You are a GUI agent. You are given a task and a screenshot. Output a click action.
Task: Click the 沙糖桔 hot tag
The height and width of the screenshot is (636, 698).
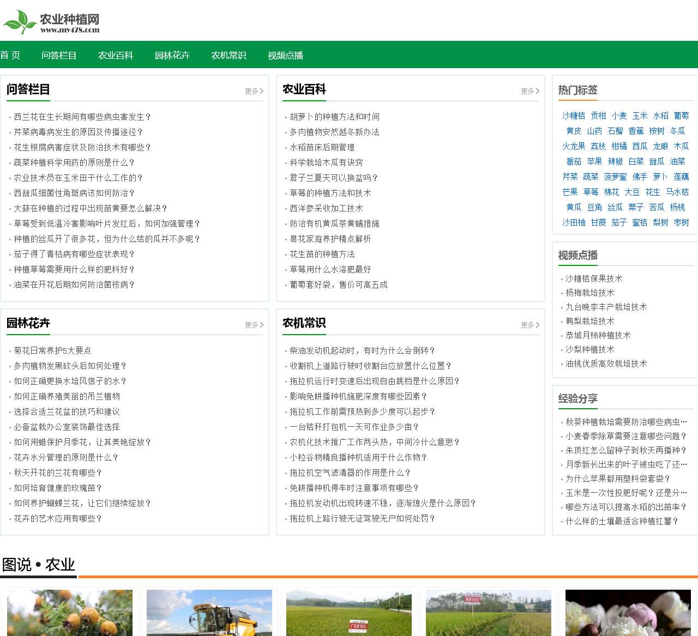click(x=574, y=116)
